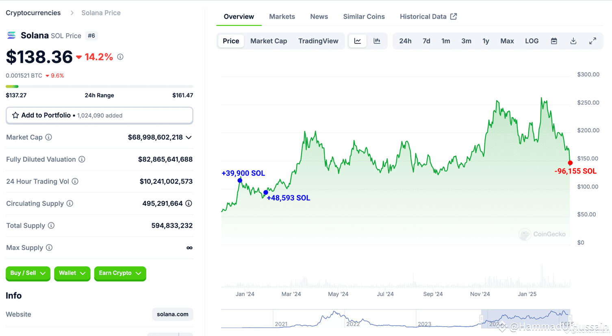The width and height of the screenshot is (612, 336).
Task: Download the chart data
Action: pos(573,41)
